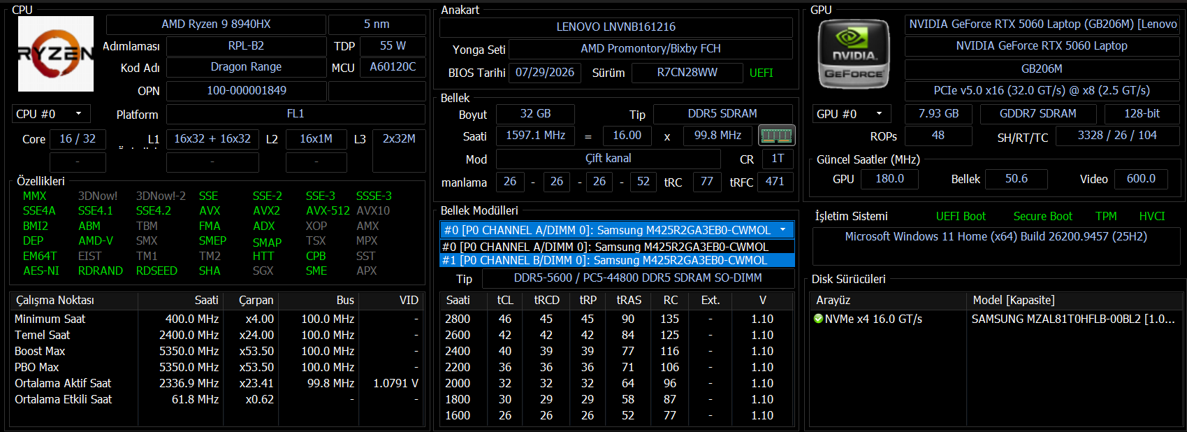Click the OPN value 100-000001849
The width and height of the screenshot is (1187, 432).
click(x=246, y=91)
